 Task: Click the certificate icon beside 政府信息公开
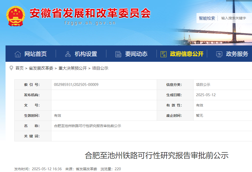pyautogui.click(x=164, y=54)
